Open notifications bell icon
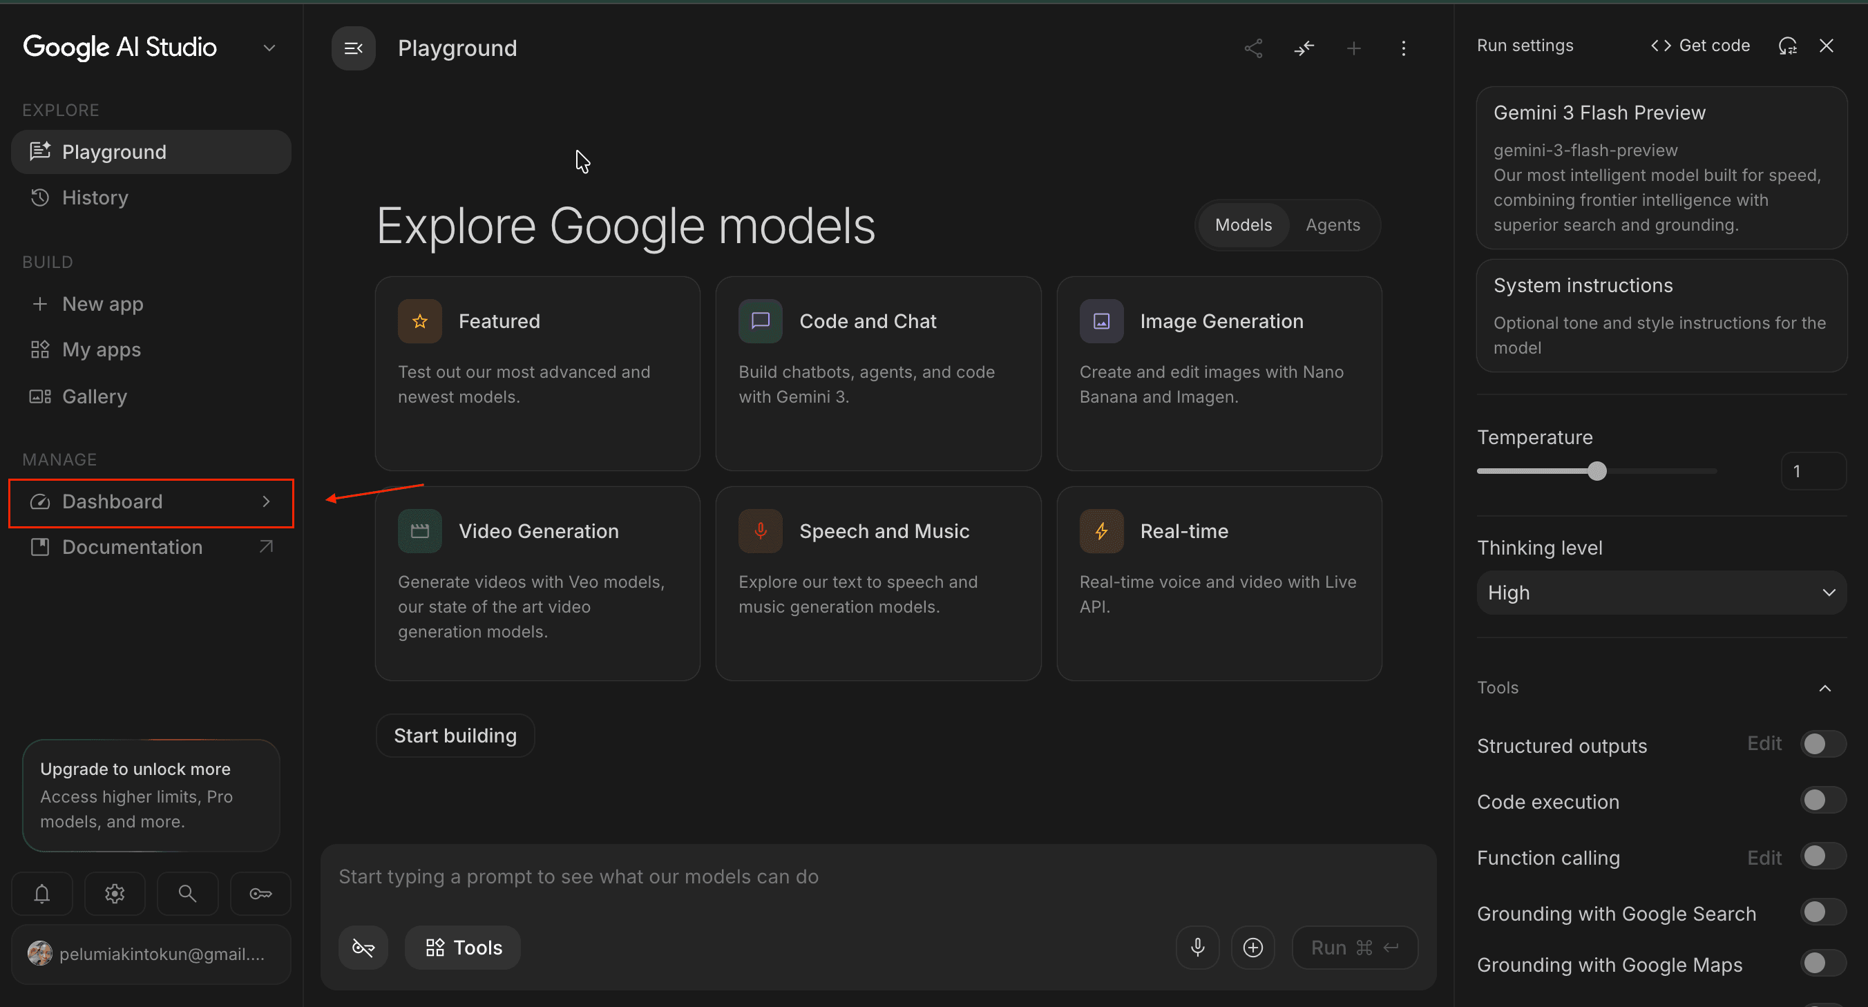 tap(42, 893)
